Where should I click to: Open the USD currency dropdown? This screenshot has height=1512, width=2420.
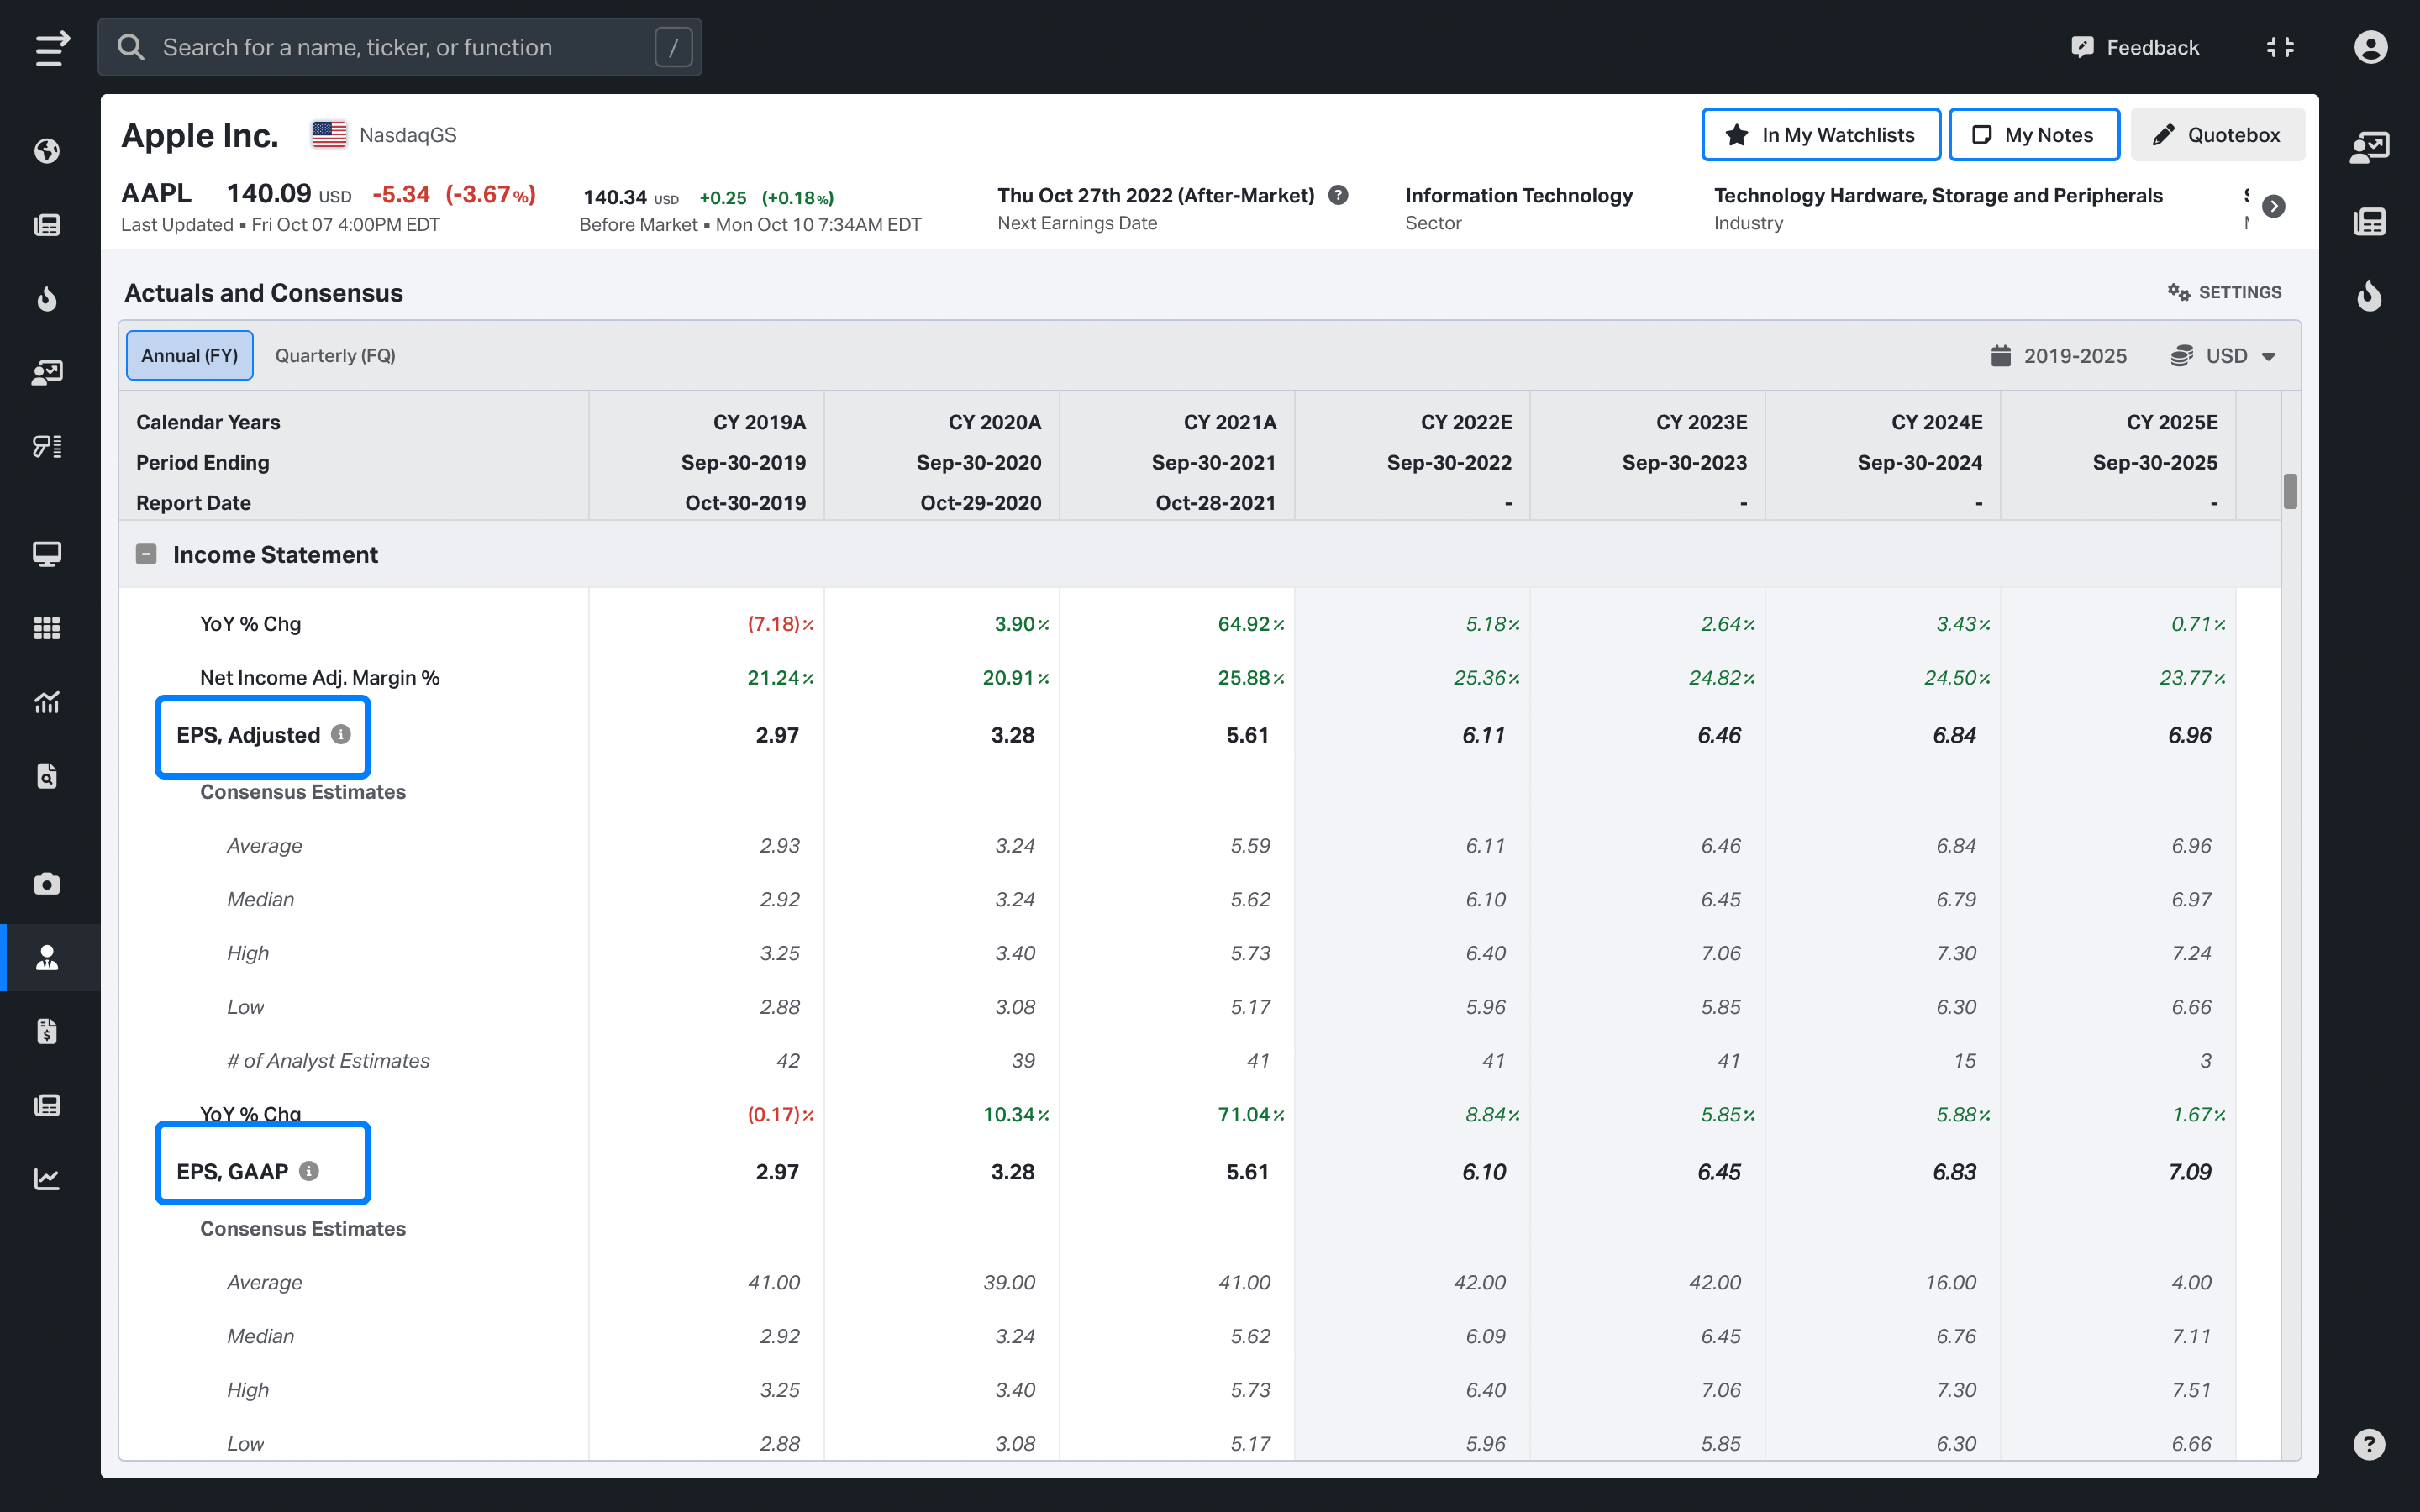[x=2224, y=356]
